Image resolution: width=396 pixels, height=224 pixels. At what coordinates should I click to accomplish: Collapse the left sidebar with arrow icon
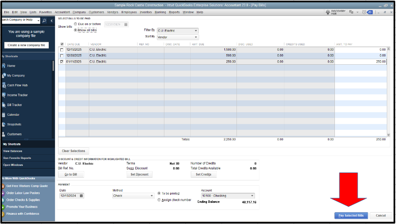point(51,21)
